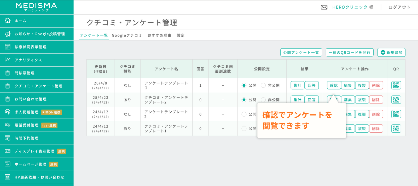This screenshot has height=186, width=418.
Task: Click 一覧のQRコードを発行 button
Action: [350, 52]
